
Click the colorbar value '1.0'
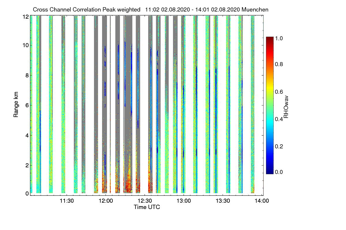(279, 38)
